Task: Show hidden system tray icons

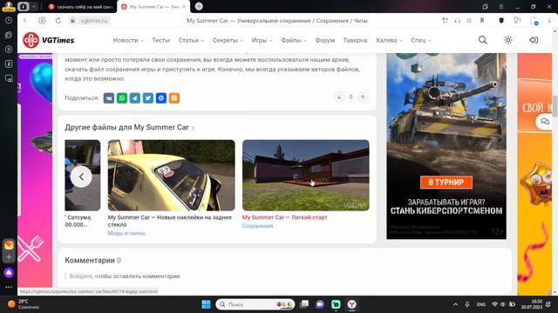Action: [455, 304]
